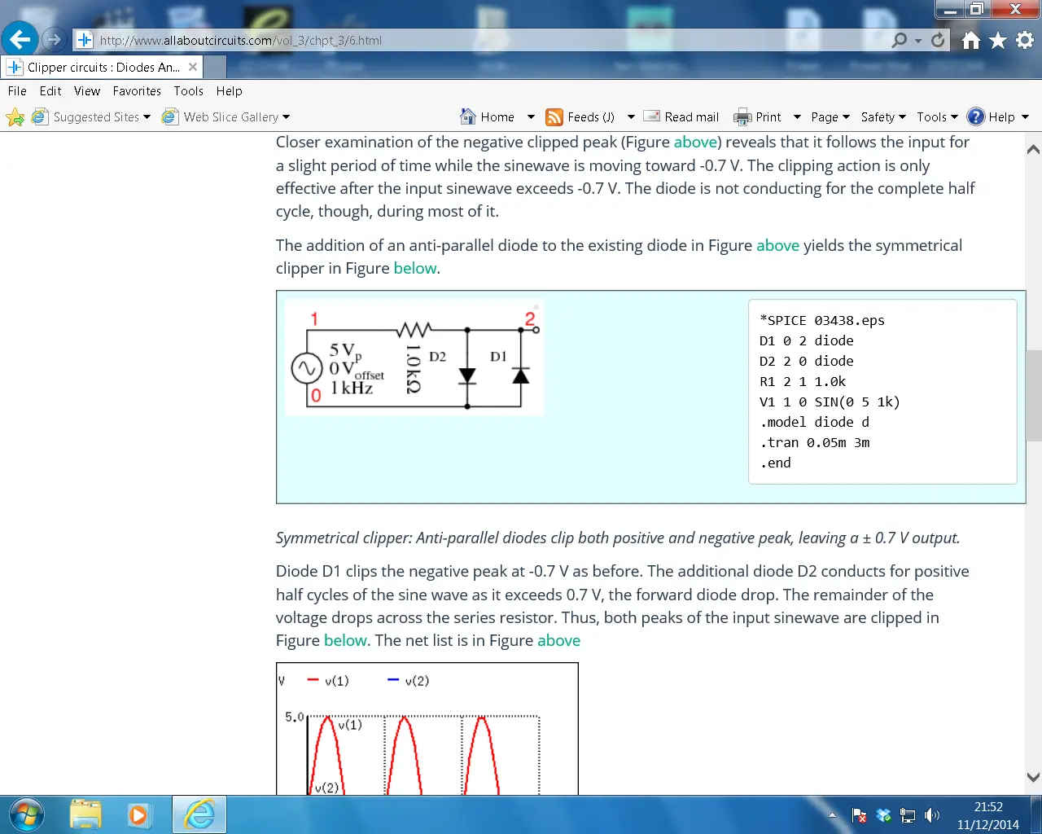
Task: Show hidden tray icons arrow
Action: tap(832, 815)
